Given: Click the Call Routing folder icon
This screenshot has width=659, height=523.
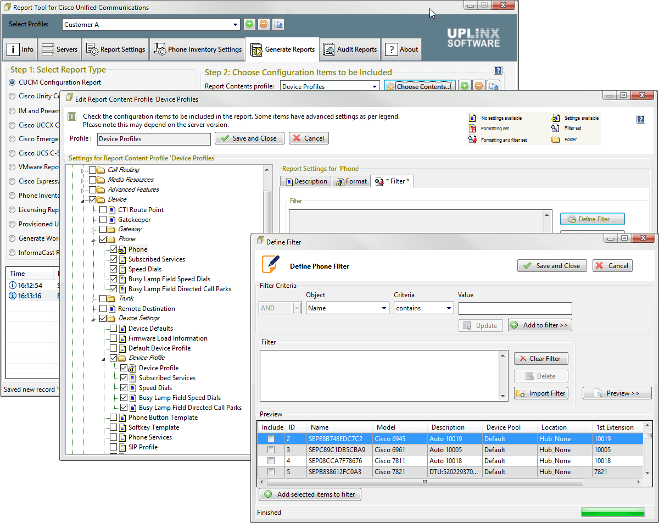Looking at the screenshot, I should [x=101, y=170].
